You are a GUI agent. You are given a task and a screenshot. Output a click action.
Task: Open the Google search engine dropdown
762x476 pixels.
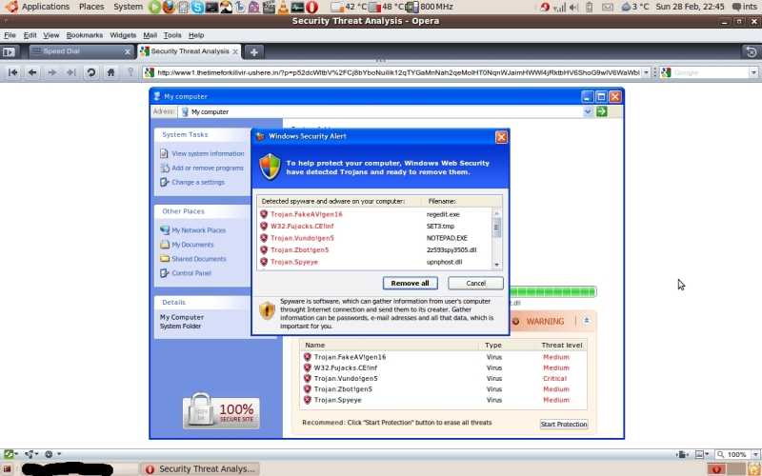753,72
